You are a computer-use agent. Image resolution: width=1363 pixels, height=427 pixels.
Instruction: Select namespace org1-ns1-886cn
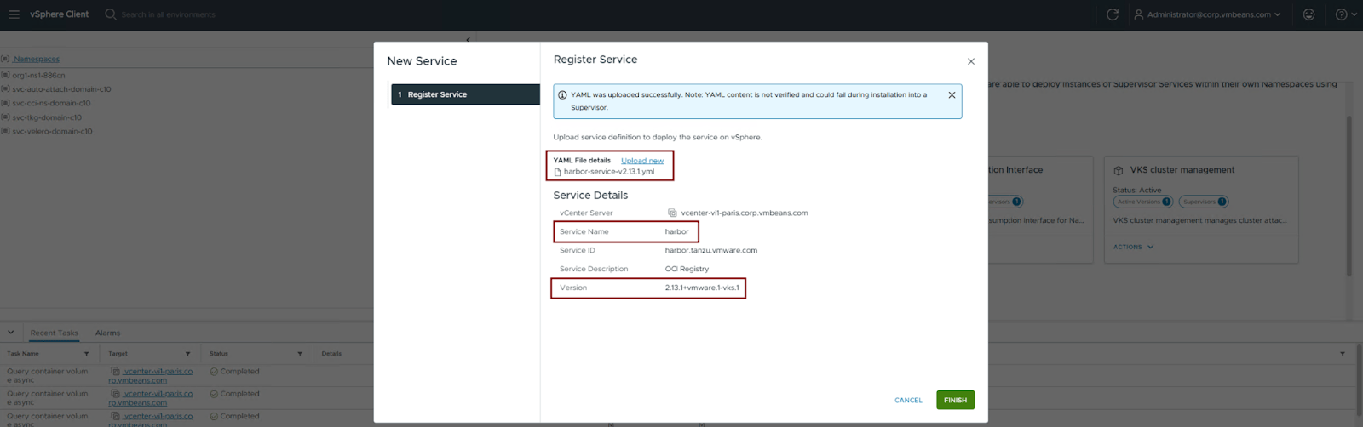pyautogui.click(x=38, y=75)
